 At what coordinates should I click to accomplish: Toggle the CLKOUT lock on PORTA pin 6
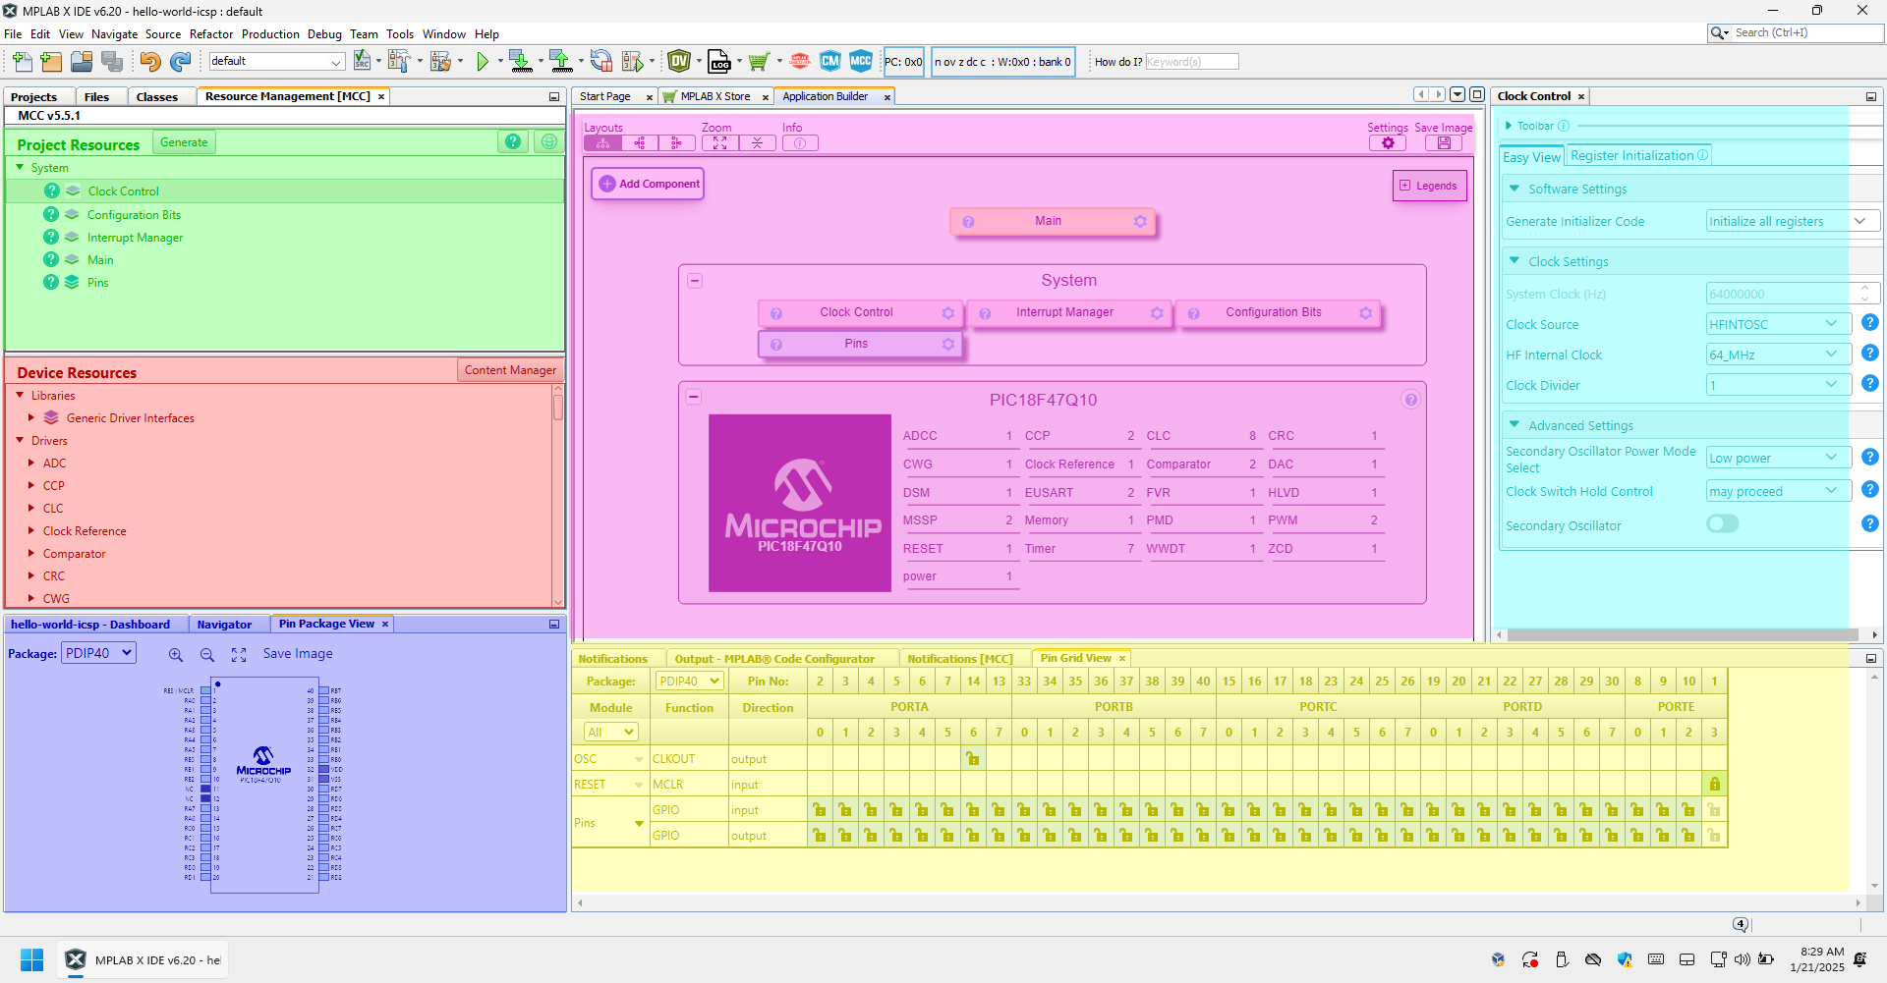point(973,759)
